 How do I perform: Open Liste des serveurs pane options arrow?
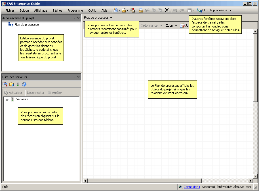pyautogui.click(x=74, y=77)
